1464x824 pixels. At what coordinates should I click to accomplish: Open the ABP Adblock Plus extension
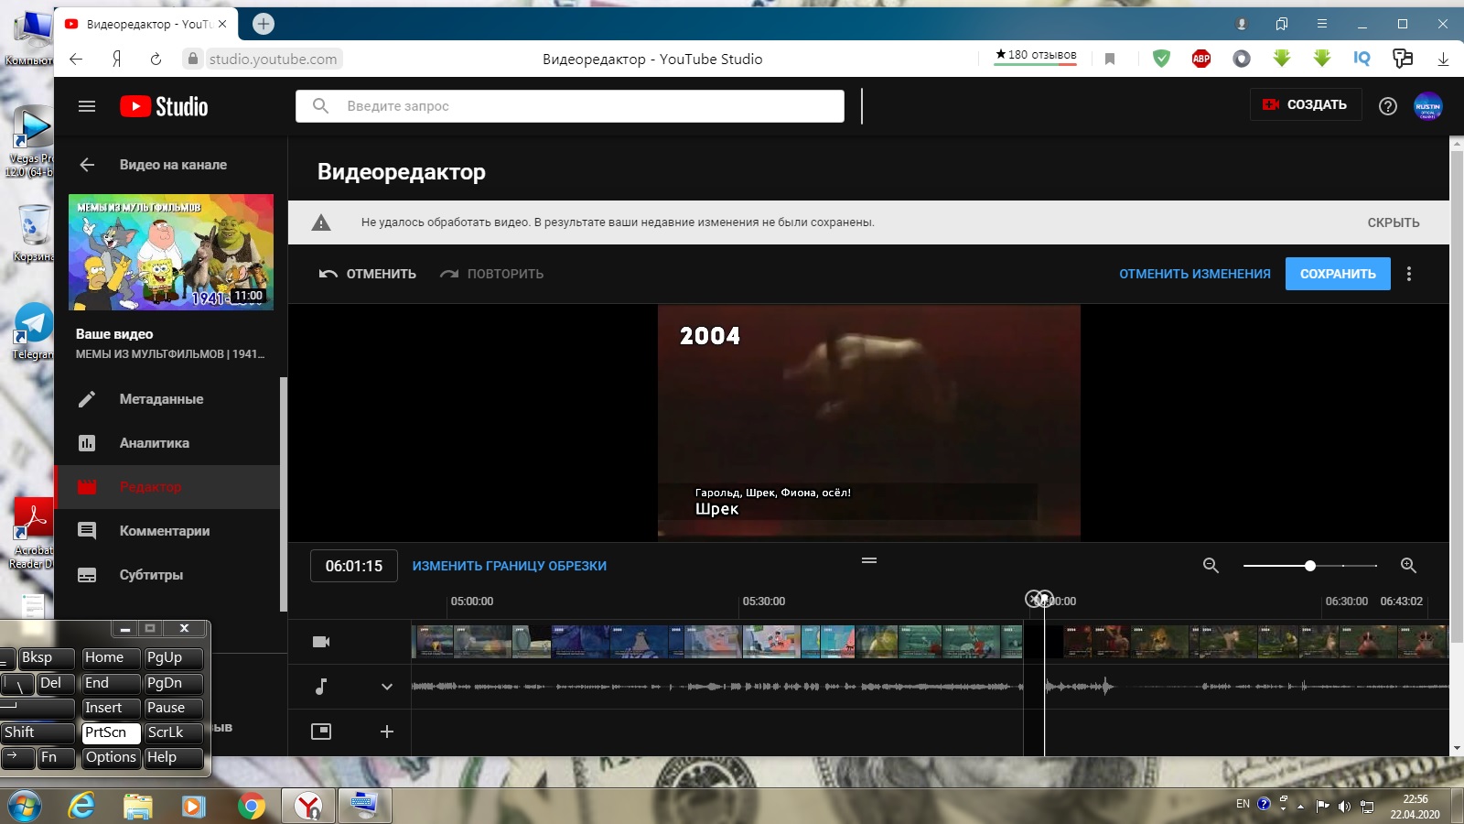(x=1201, y=59)
